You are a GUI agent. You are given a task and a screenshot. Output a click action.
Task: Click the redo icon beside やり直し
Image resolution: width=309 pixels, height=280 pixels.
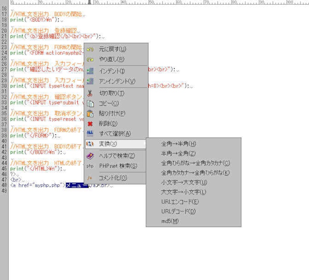click(90, 59)
